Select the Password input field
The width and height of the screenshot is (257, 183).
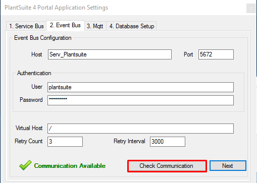pos(140,100)
